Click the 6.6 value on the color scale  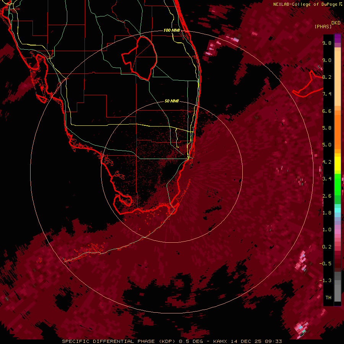coord(327,111)
